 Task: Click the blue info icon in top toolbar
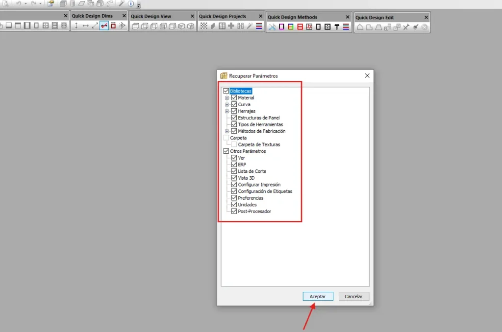coord(131,3)
